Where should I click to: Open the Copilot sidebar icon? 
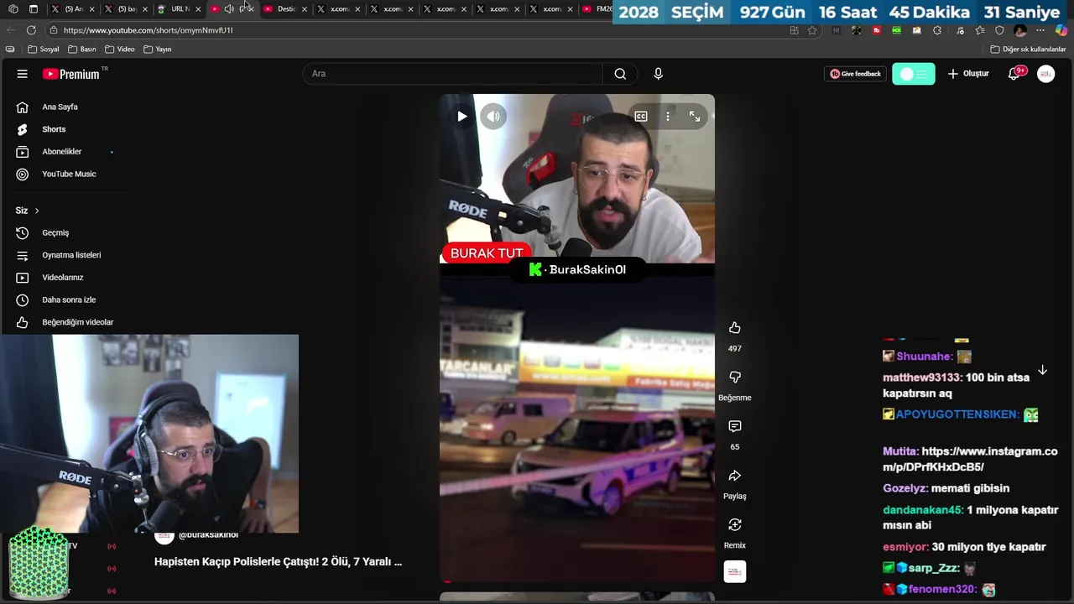(1061, 30)
